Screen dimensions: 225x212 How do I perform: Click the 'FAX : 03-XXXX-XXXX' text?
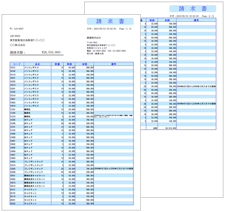[x=117, y=51]
